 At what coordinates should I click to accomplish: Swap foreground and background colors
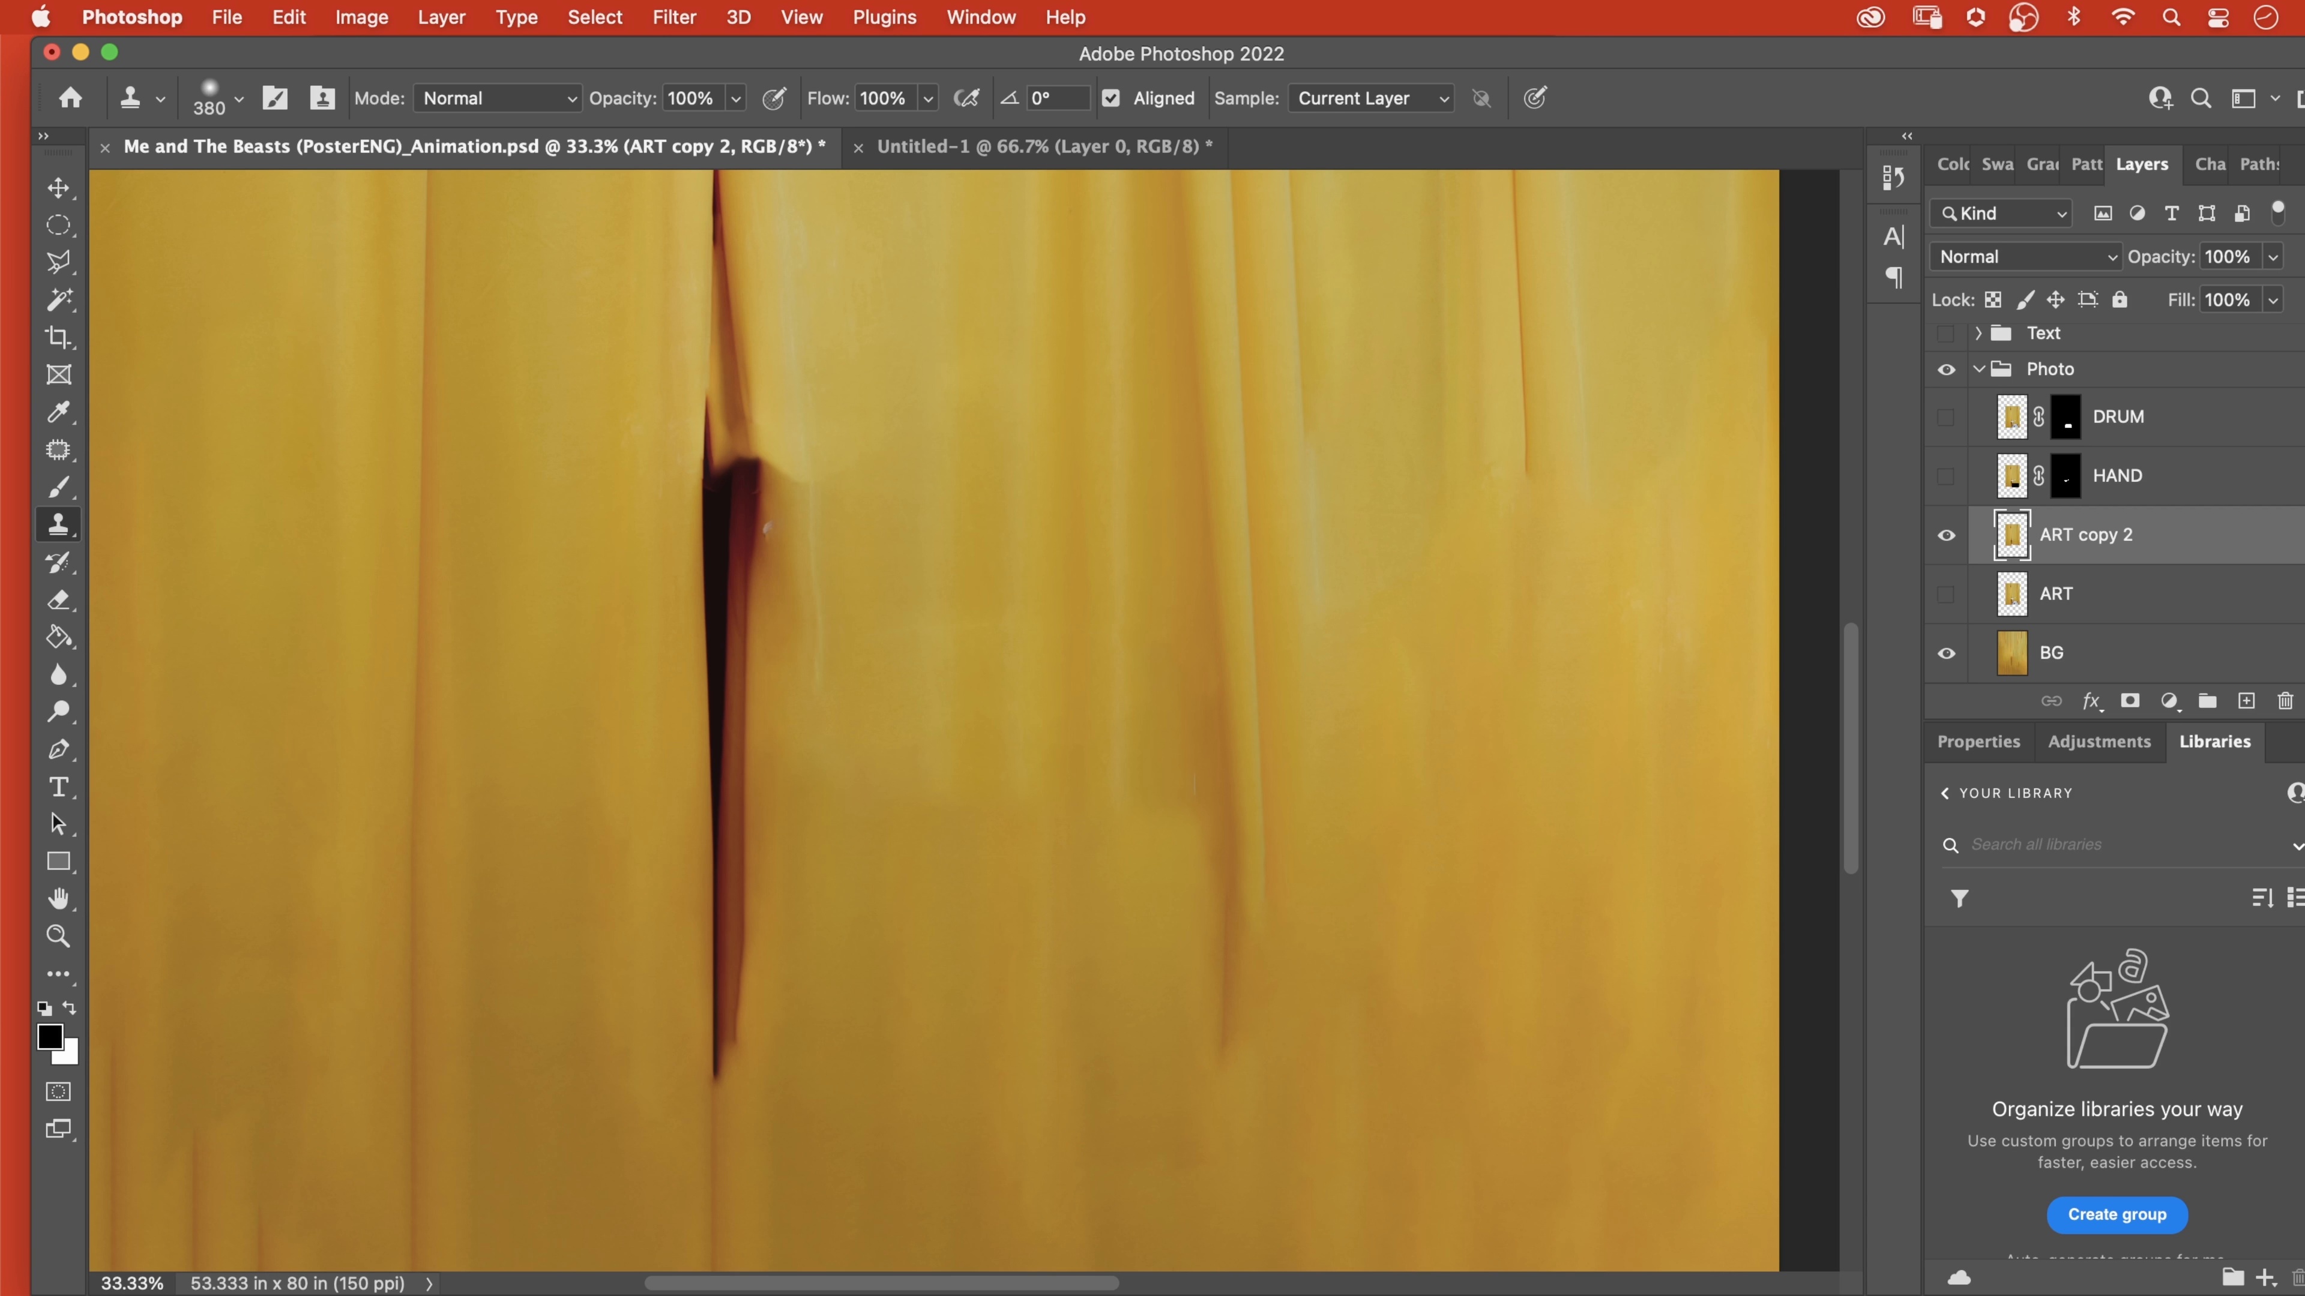pos(69,1008)
